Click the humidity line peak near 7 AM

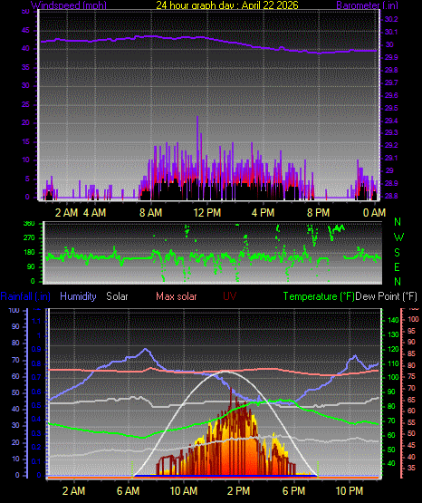click(x=146, y=349)
